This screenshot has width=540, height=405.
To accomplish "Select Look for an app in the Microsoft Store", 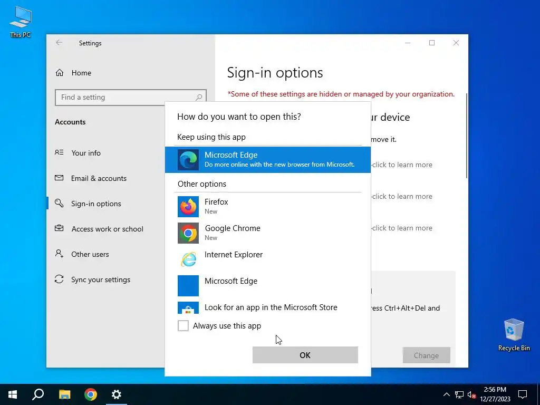I will tap(268, 307).
